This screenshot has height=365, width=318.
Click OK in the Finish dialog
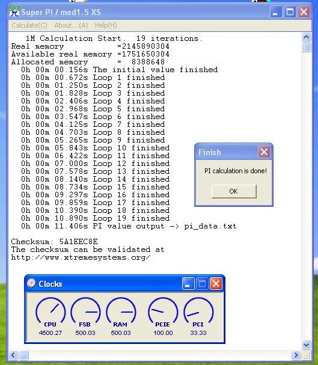point(234,191)
